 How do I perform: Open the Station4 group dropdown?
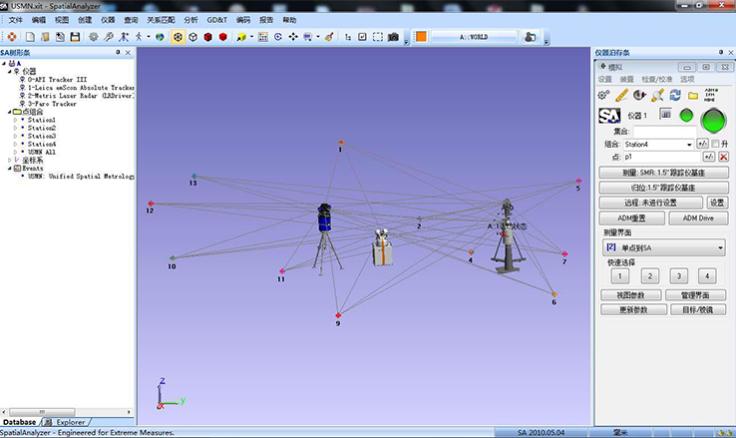(688, 144)
